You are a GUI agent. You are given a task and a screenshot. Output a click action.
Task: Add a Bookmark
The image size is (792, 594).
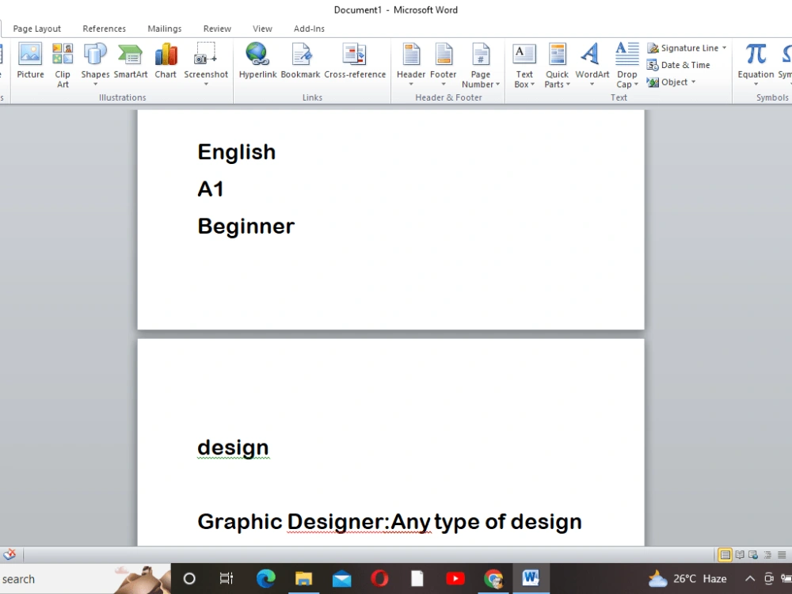click(x=300, y=61)
